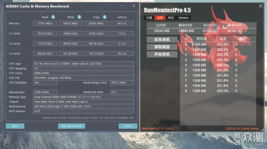Click the Chipset field Intel Alder Point-S Z690
The height and width of the screenshot is (149, 267).
pyautogui.click(x=83, y=102)
